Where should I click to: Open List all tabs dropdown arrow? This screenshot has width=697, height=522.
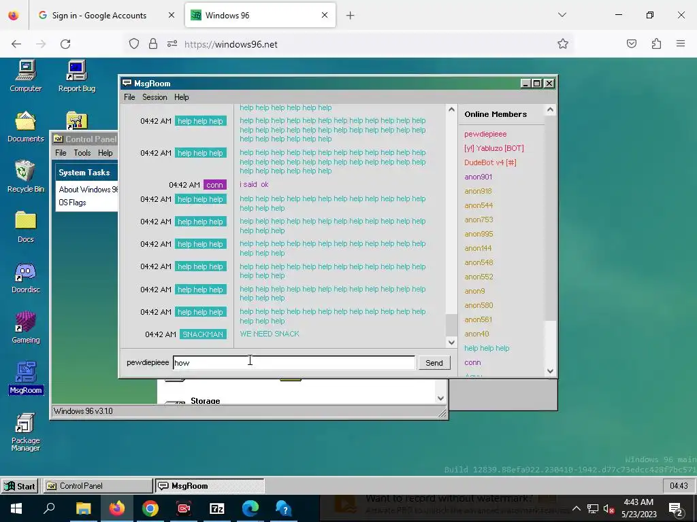pyautogui.click(x=562, y=15)
